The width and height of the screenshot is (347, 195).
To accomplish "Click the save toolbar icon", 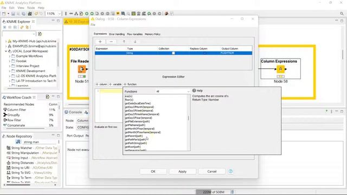I will click(x=13, y=14).
